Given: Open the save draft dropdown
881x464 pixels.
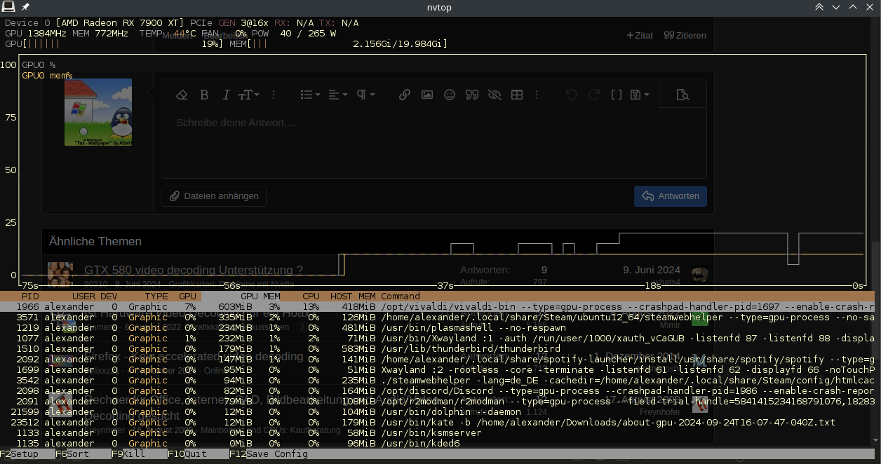Looking at the screenshot, I should (640, 95).
